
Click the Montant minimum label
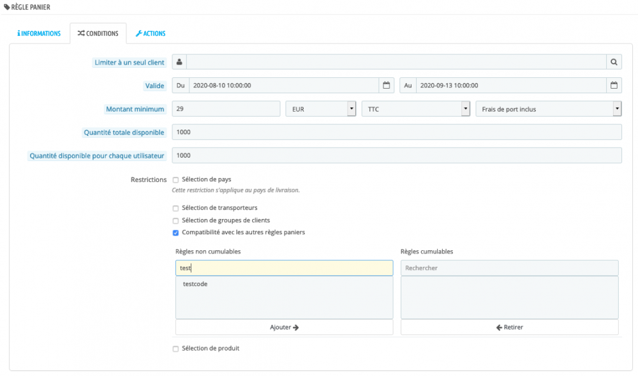tap(135, 109)
